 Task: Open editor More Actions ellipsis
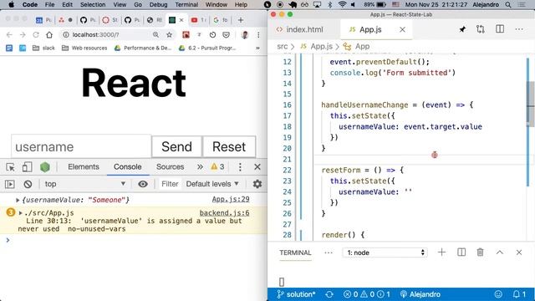click(x=519, y=29)
